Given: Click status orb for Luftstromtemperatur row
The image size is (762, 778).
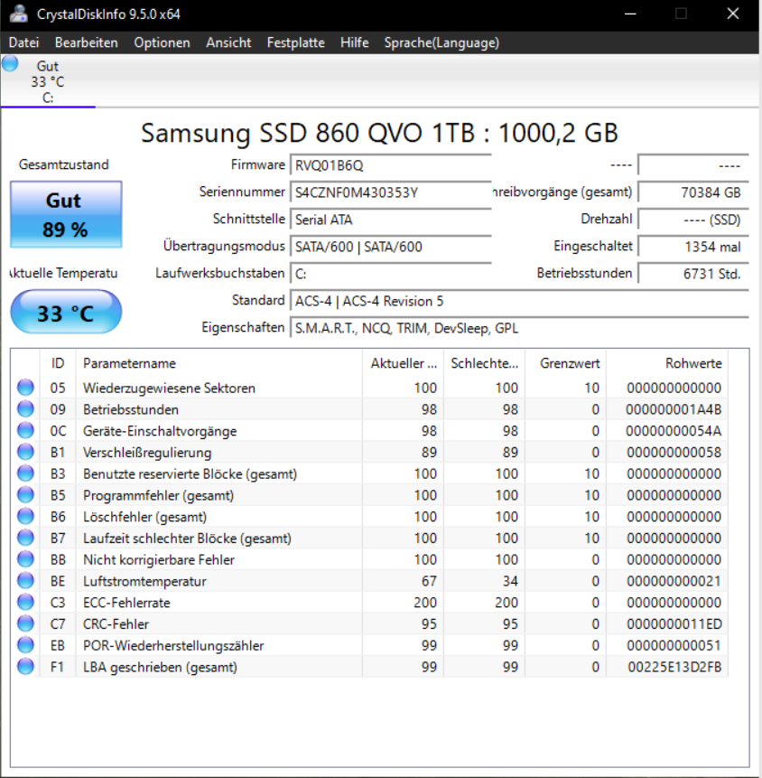Looking at the screenshot, I should (25, 581).
